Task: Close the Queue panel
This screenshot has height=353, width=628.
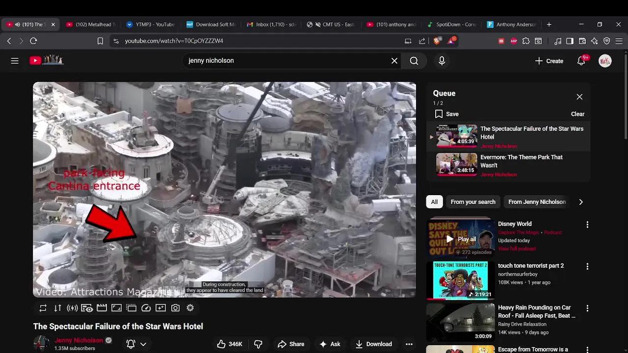Action: tap(579, 97)
